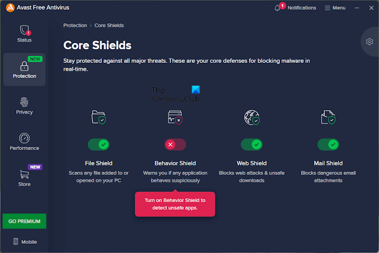The image size is (379, 253).
Task: Click the Core Shields breadcrumb item
Action: point(109,25)
